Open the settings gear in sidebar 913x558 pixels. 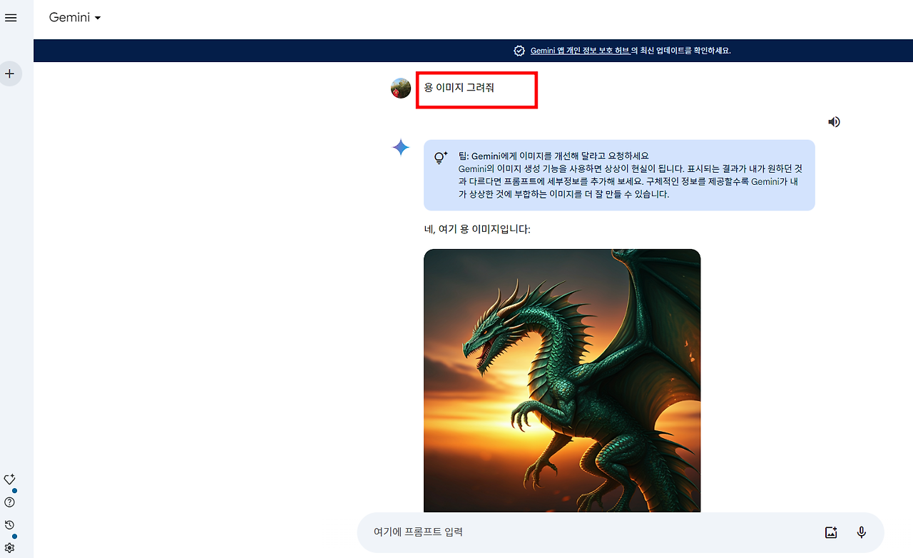click(10, 548)
